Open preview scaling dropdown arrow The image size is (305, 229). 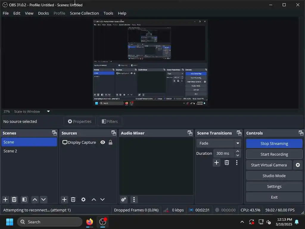click(x=49, y=112)
